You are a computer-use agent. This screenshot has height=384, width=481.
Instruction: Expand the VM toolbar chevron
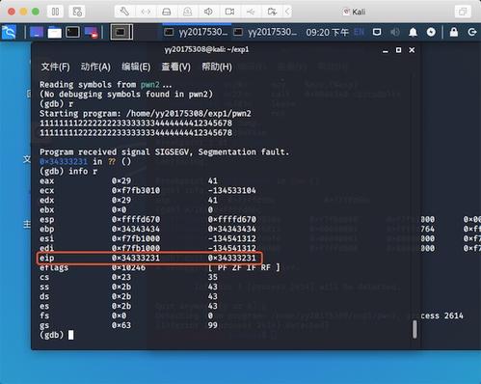(x=287, y=12)
